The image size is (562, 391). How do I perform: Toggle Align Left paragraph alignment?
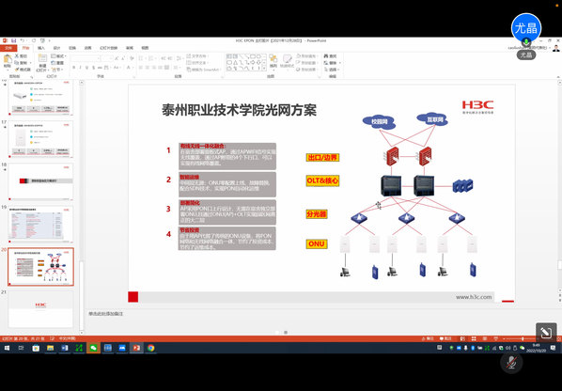tap(141, 68)
